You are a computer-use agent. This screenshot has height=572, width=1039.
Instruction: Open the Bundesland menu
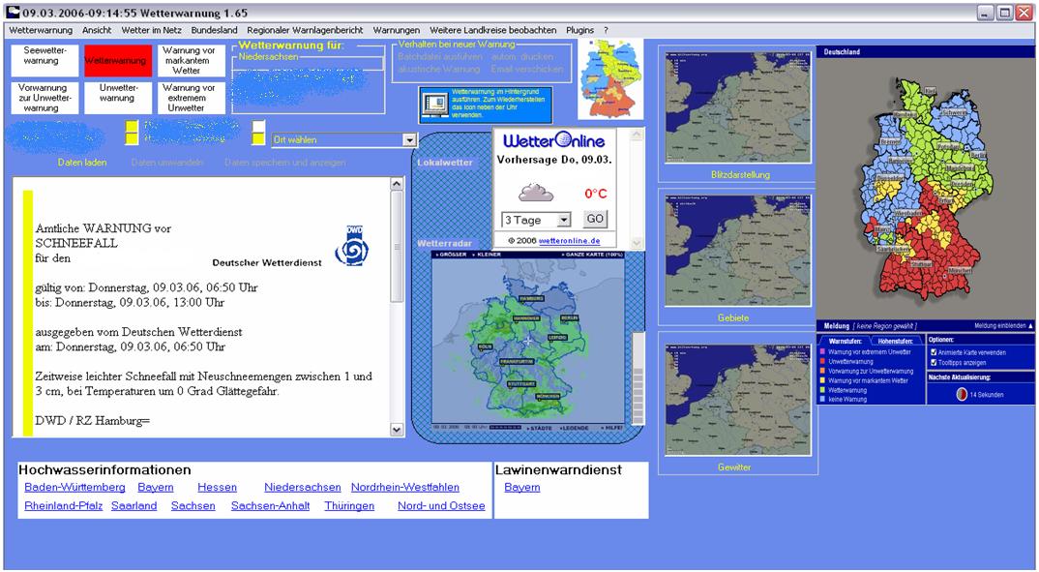click(x=214, y=30)
